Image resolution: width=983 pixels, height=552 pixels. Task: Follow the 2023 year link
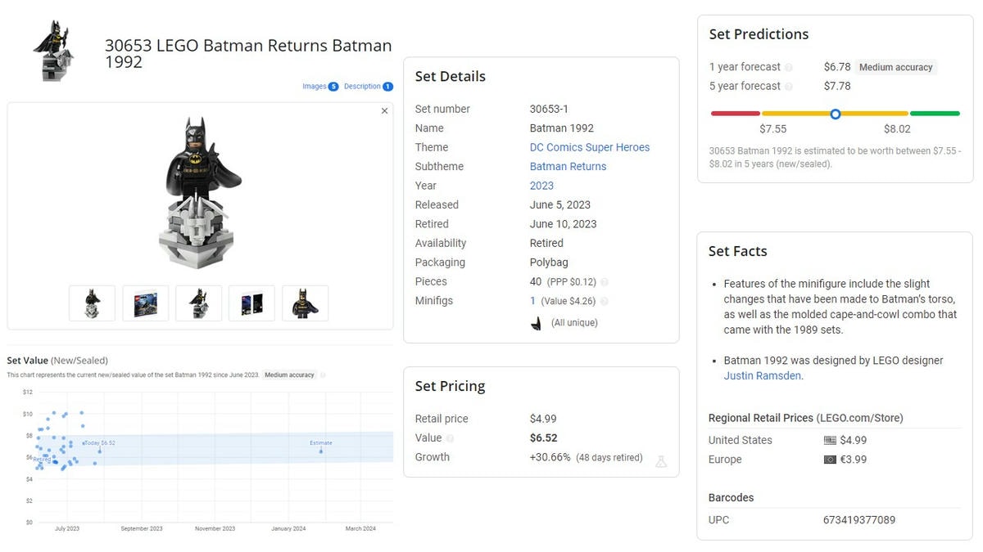point(541,186)
